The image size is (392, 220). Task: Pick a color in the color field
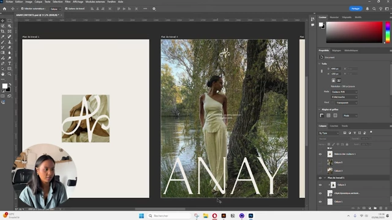tap(354, 32)
